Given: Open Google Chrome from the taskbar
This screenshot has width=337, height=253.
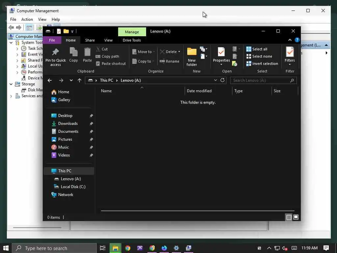Looking at the screenshot, I should (x=128, y=248).
